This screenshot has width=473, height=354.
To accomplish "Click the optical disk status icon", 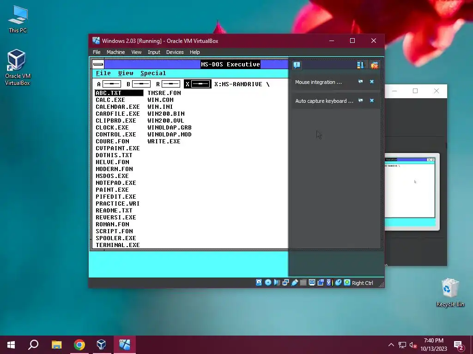I will coord(268,283).
